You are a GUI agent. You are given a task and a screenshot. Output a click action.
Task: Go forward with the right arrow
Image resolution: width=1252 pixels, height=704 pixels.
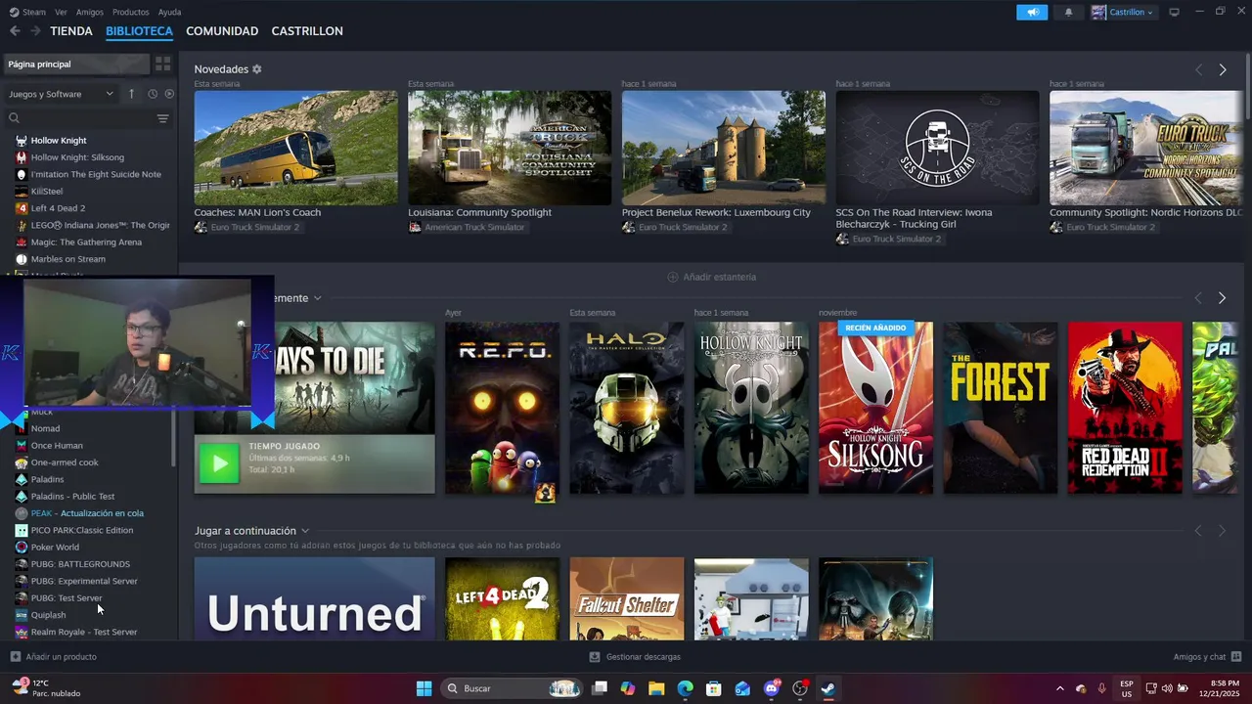(35, 31)
